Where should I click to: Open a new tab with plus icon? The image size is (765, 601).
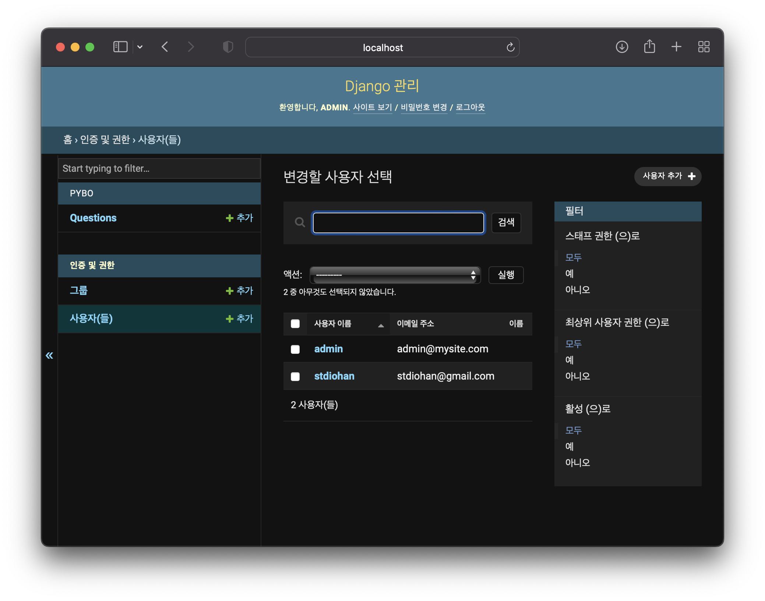click(676, 47)
